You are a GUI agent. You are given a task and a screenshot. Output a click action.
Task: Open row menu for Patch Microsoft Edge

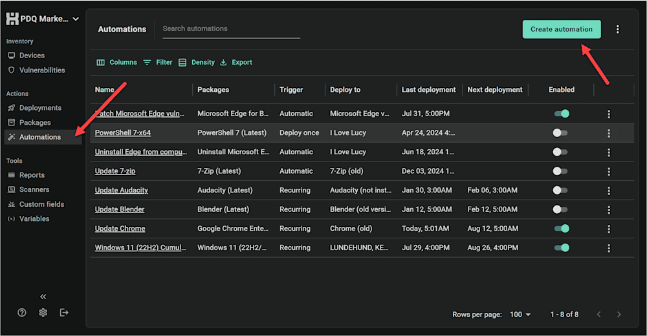(609, 114)
